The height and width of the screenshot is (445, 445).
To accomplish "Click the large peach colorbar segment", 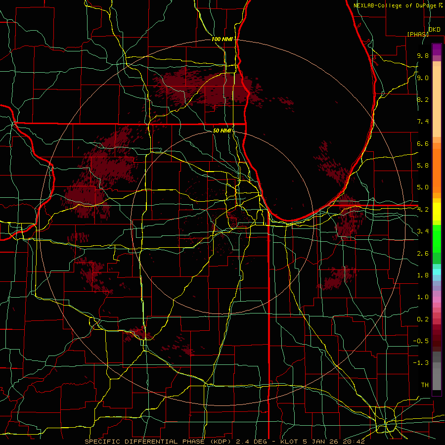I will [x=437, y=101].
